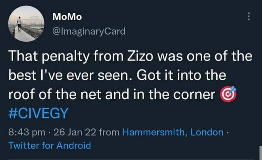Visit the @ImaginaryCard handle
This screenshot has width=262, height=160.
tap(89, 32)
